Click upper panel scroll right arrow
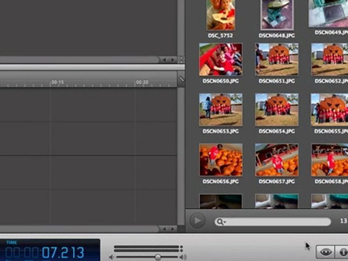The height and width of the screenshot is (261, 348). click(x=173, y=60)
